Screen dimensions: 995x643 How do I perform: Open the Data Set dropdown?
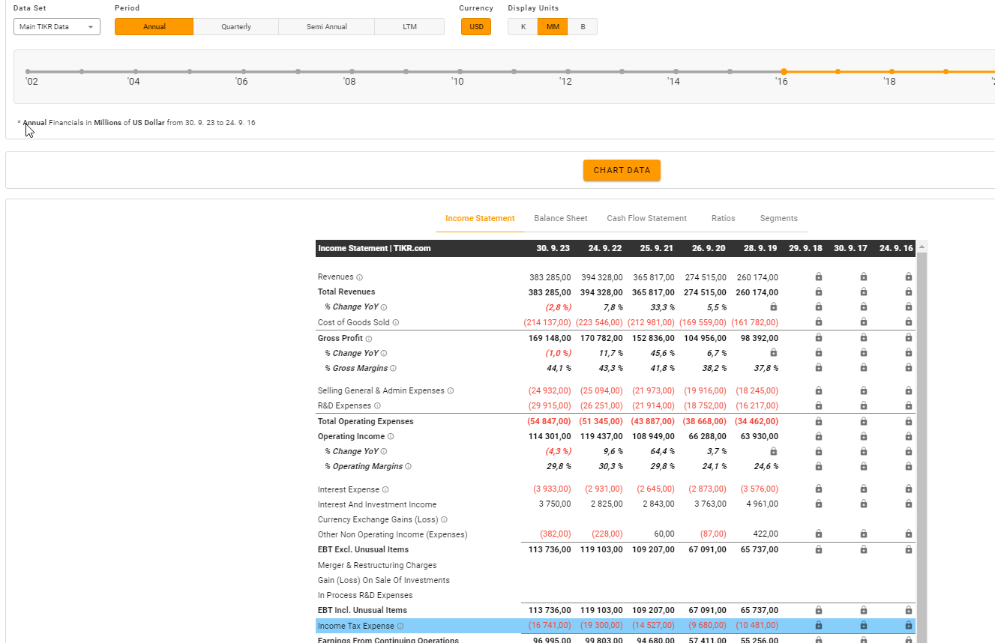click(x=57, y=27)
